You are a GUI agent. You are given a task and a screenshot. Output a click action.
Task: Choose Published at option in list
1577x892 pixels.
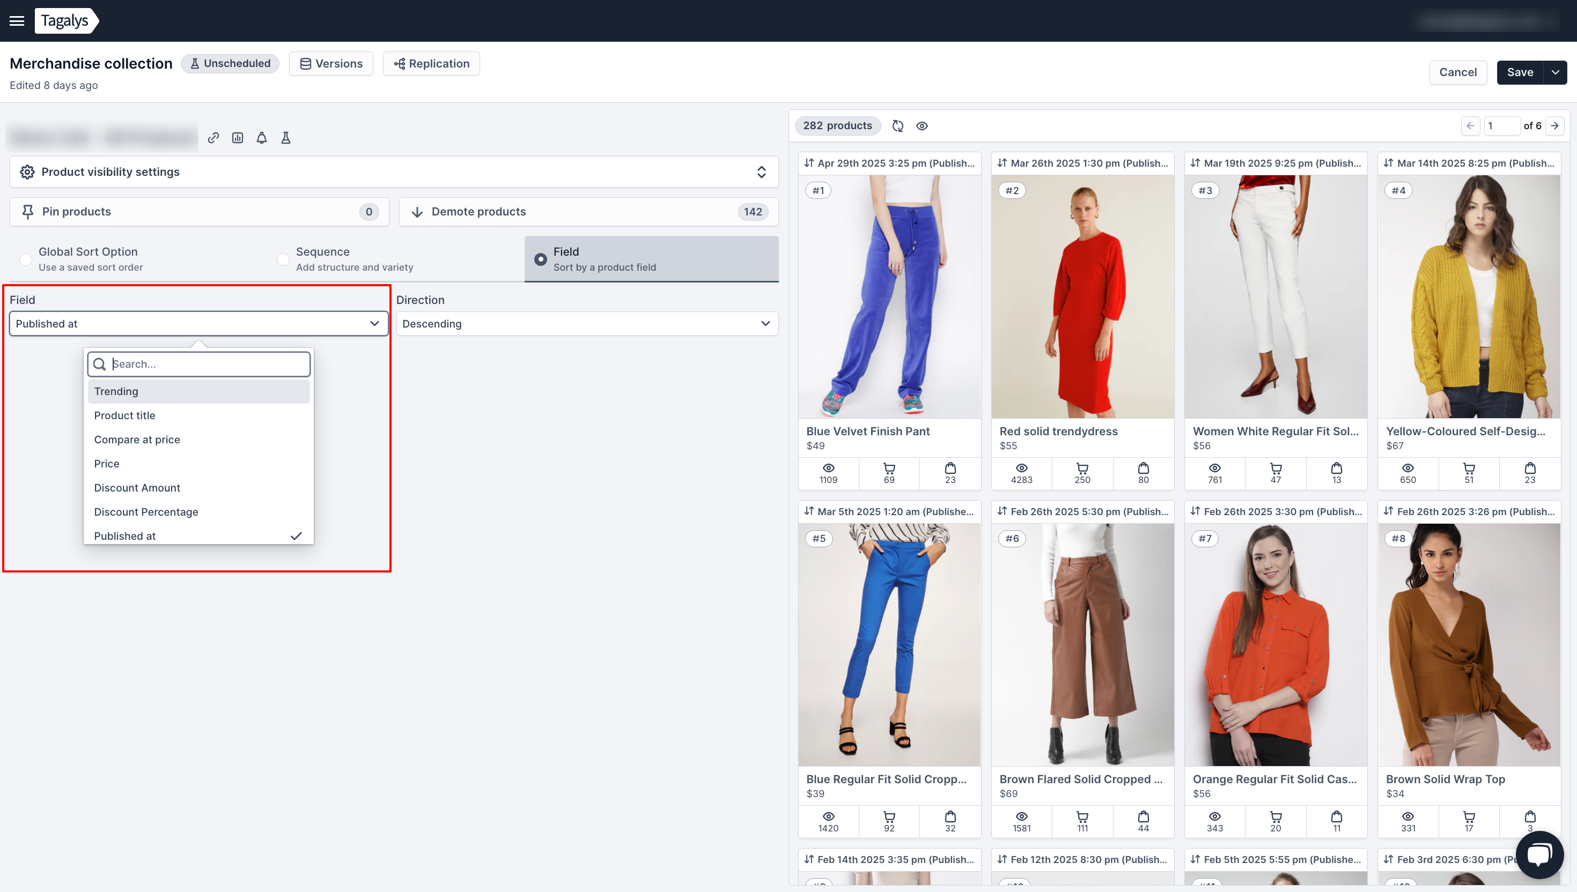point(198,536)
